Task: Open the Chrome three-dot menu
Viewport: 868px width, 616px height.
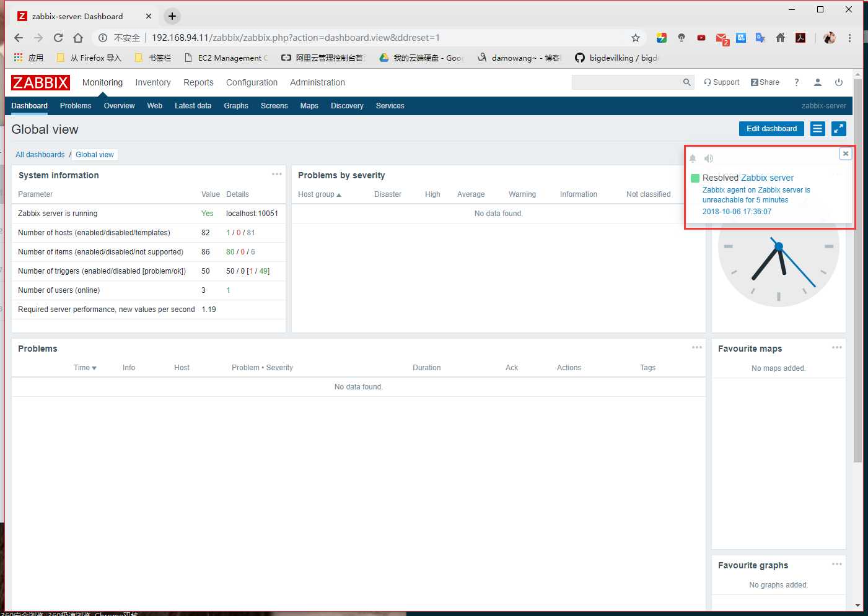Action: pyautogui.click(x=849, y=38)
